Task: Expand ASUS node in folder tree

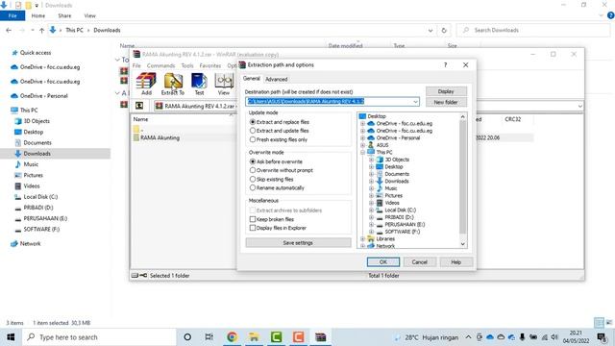Action: pyautogui.click(x=363, y=145)
